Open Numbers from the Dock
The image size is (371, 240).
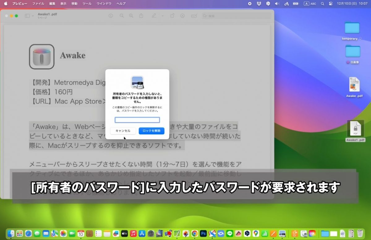click(265, 233)
